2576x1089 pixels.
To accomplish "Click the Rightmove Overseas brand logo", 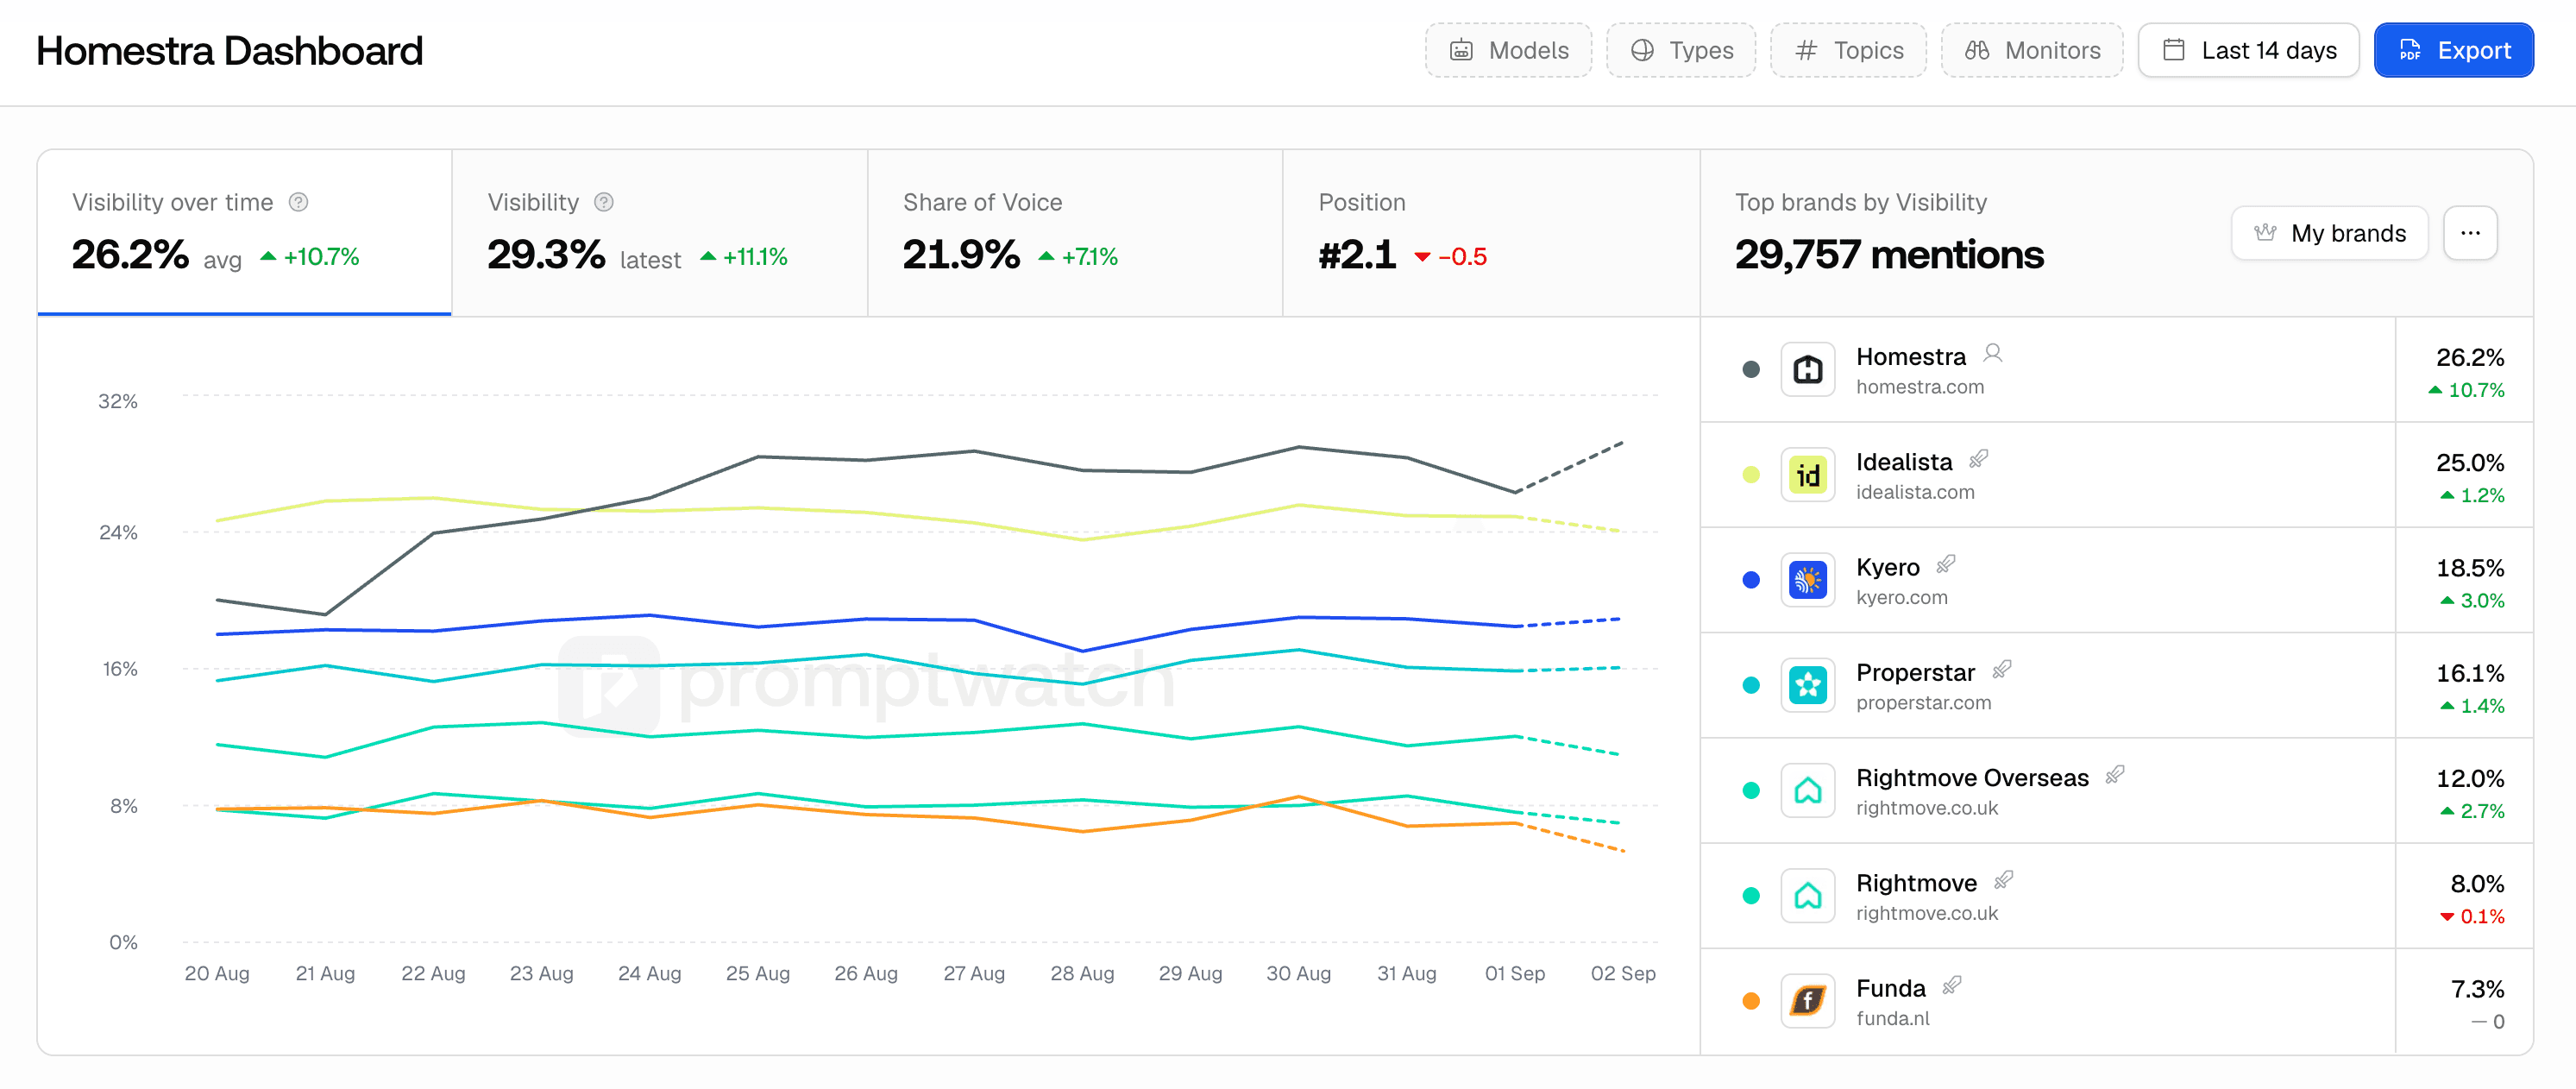I will pos(1807,791).
